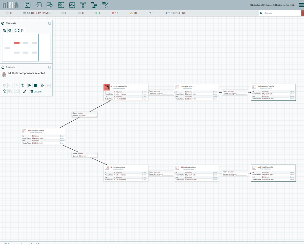Zoom out using the Navigate panel
304x244 pixels.
point(10,30)
